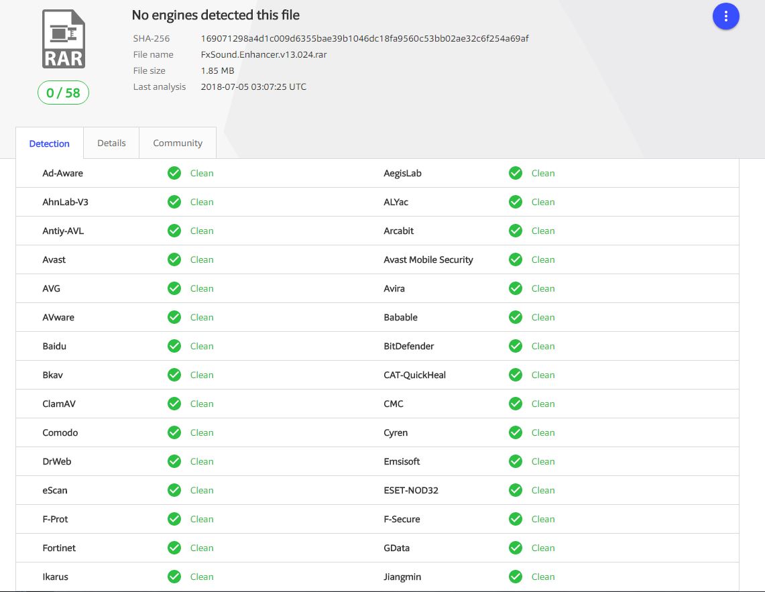Click the green check icon for Ad-Aware
765x592 pixels.
coord(174,173)
